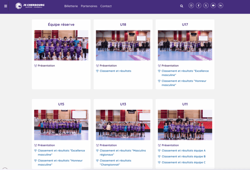Click the U13 team photo
The width and height of the screenshot is (250, 170).
123,125
